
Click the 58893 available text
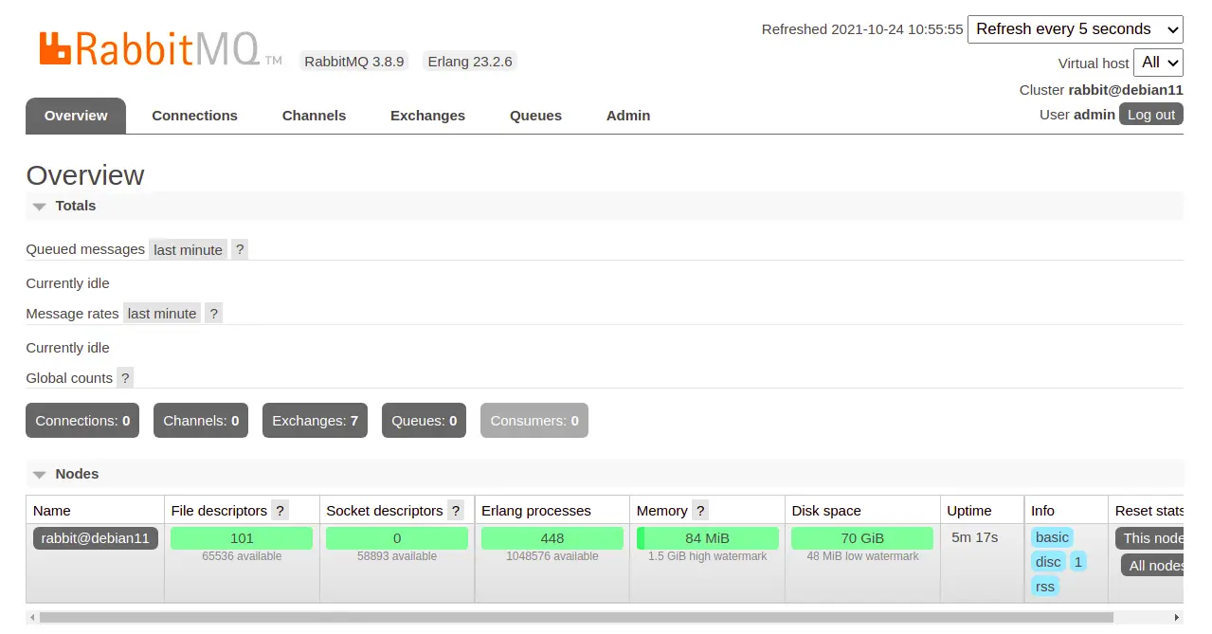click(397, 556)
